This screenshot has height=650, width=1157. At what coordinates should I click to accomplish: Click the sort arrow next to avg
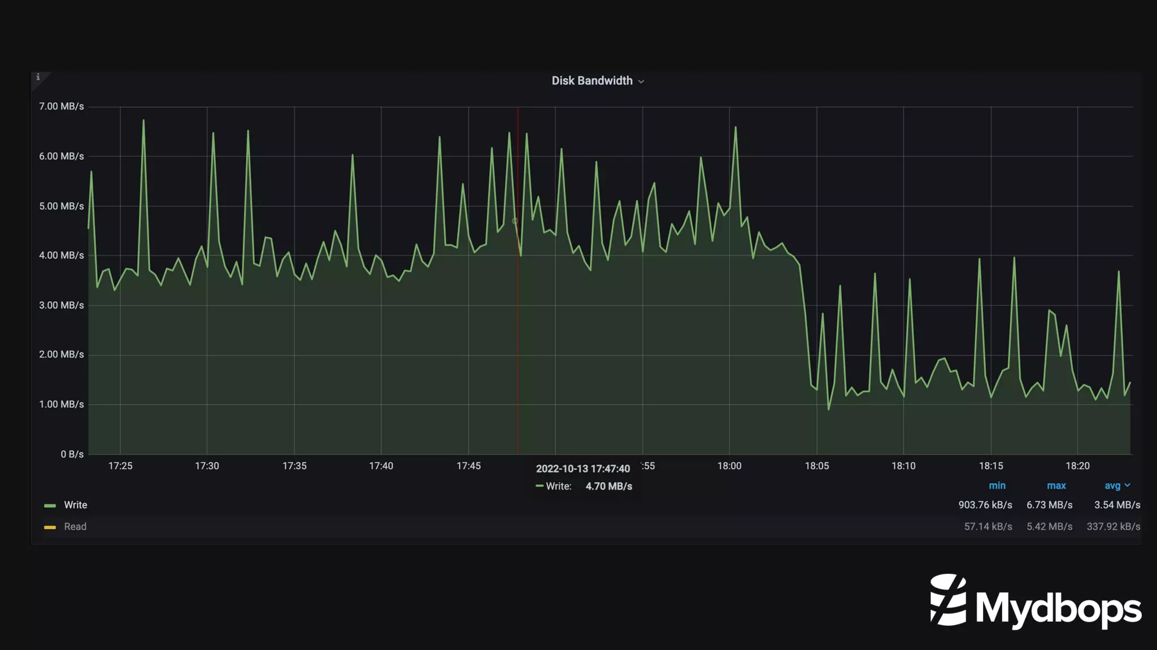click(1127, 485)
